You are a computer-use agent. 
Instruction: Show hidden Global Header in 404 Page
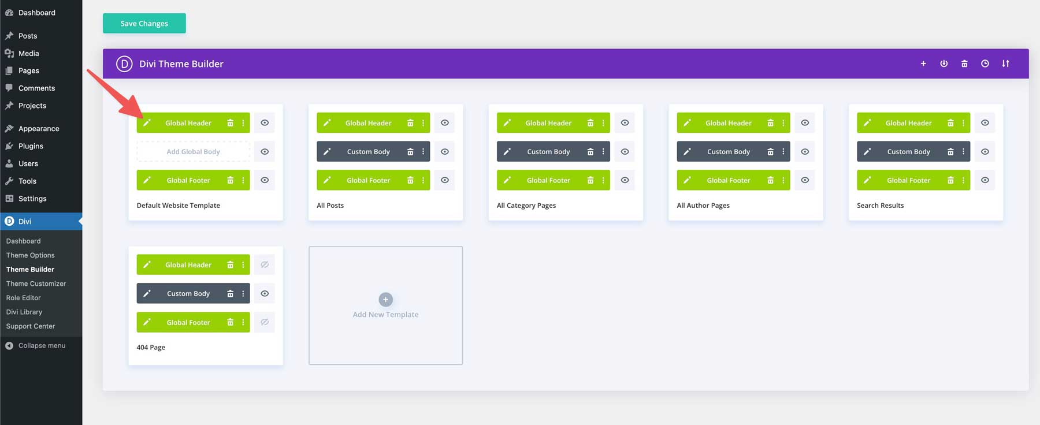point(265,265)
